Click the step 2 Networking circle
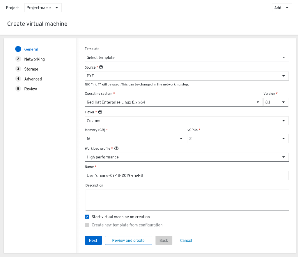 [18, 59]
